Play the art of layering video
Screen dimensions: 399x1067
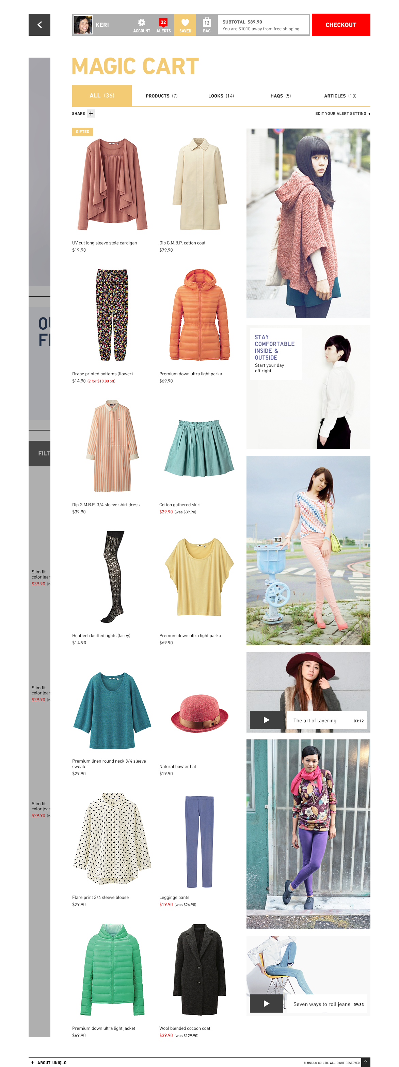pos(267,720)
